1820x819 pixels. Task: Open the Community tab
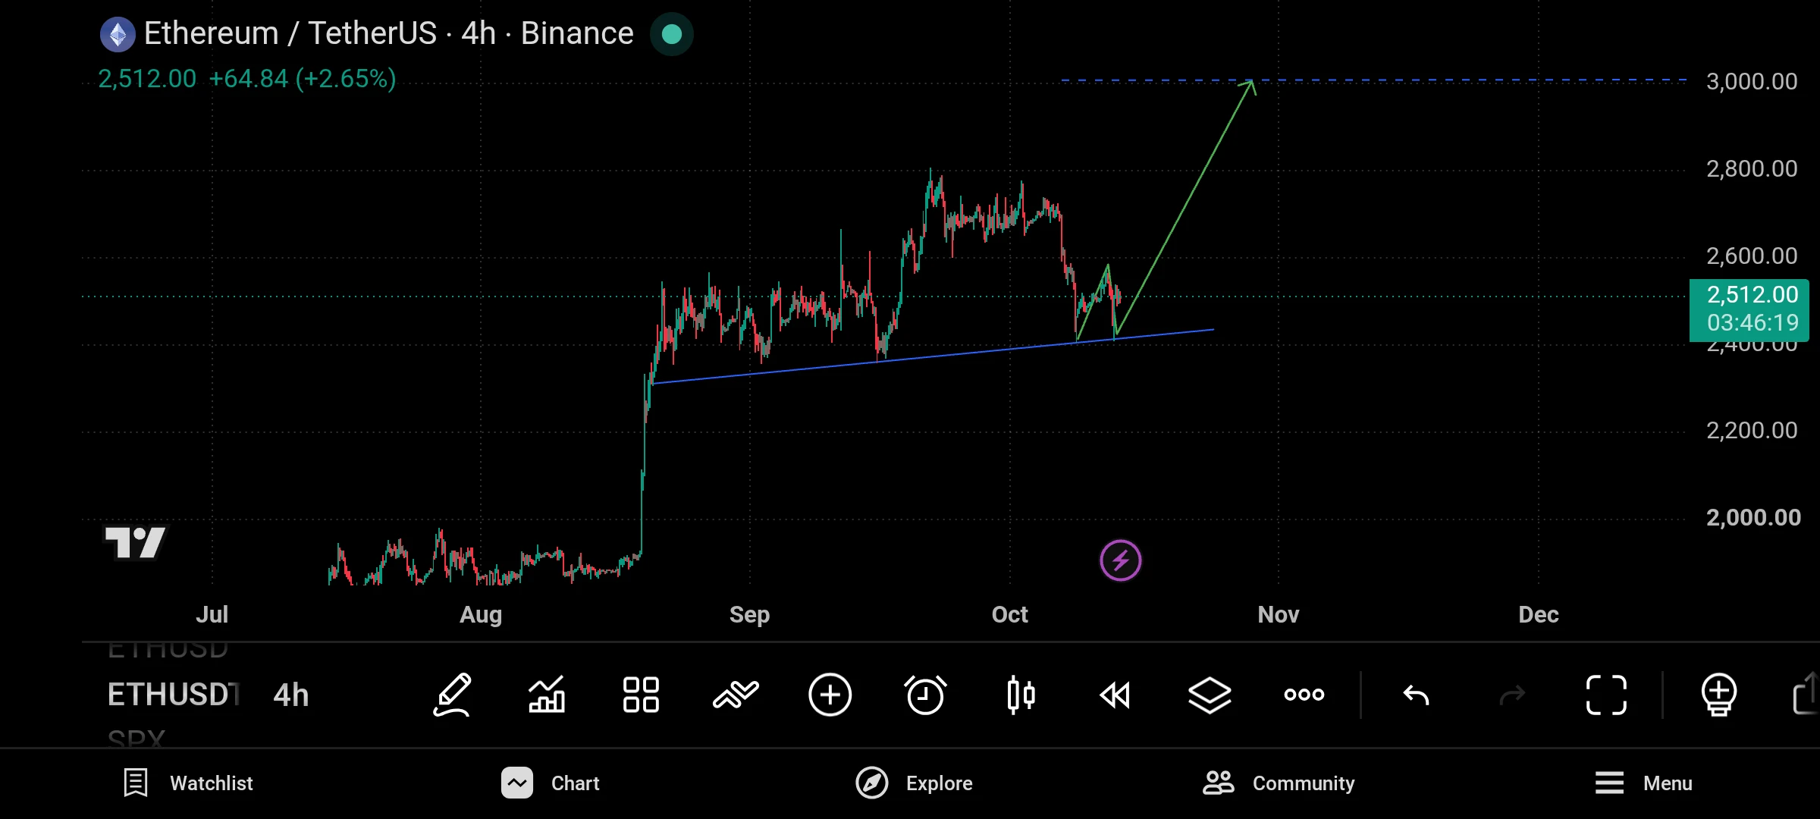click(1279, 783)
